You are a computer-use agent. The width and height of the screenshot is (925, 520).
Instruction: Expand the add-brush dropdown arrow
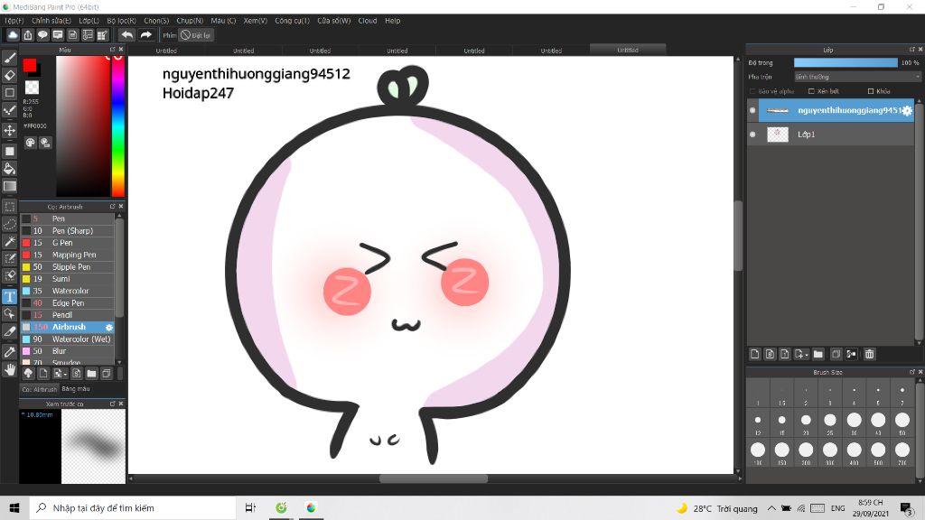[65, 375]
